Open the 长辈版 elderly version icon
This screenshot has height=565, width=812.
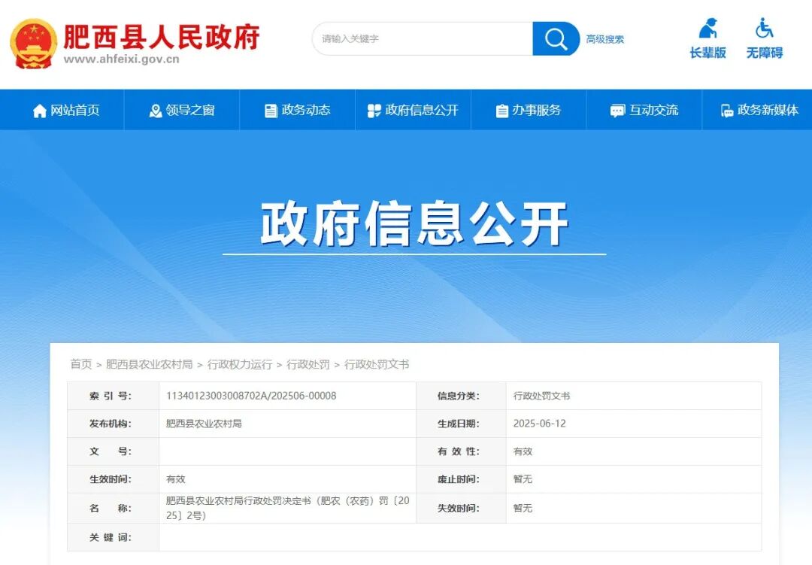point(708,30)
